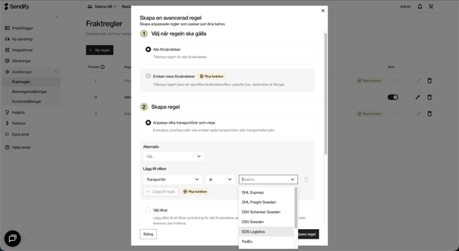Delete rule in row 1
Screen dimensions: 459x251
click(x=430, y=81)
